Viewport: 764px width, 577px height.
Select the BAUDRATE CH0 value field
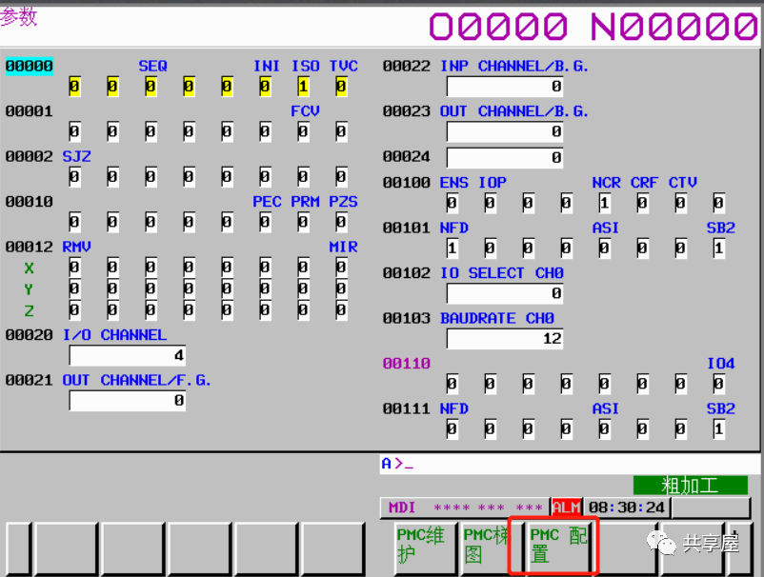[x=505, y=339]
